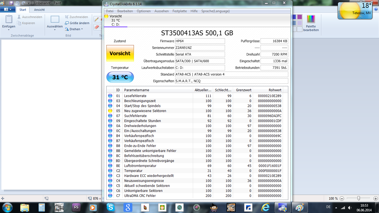Open the Drehen dropdown in Paint
This screenshot has height=213, width=379.
pos(74,29)
